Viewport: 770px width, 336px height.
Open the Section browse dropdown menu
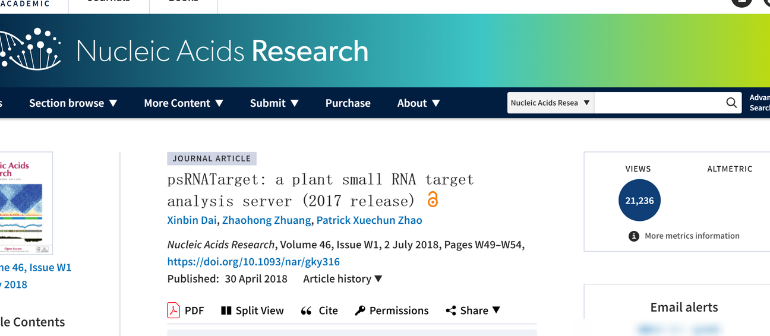coord(74,103)
